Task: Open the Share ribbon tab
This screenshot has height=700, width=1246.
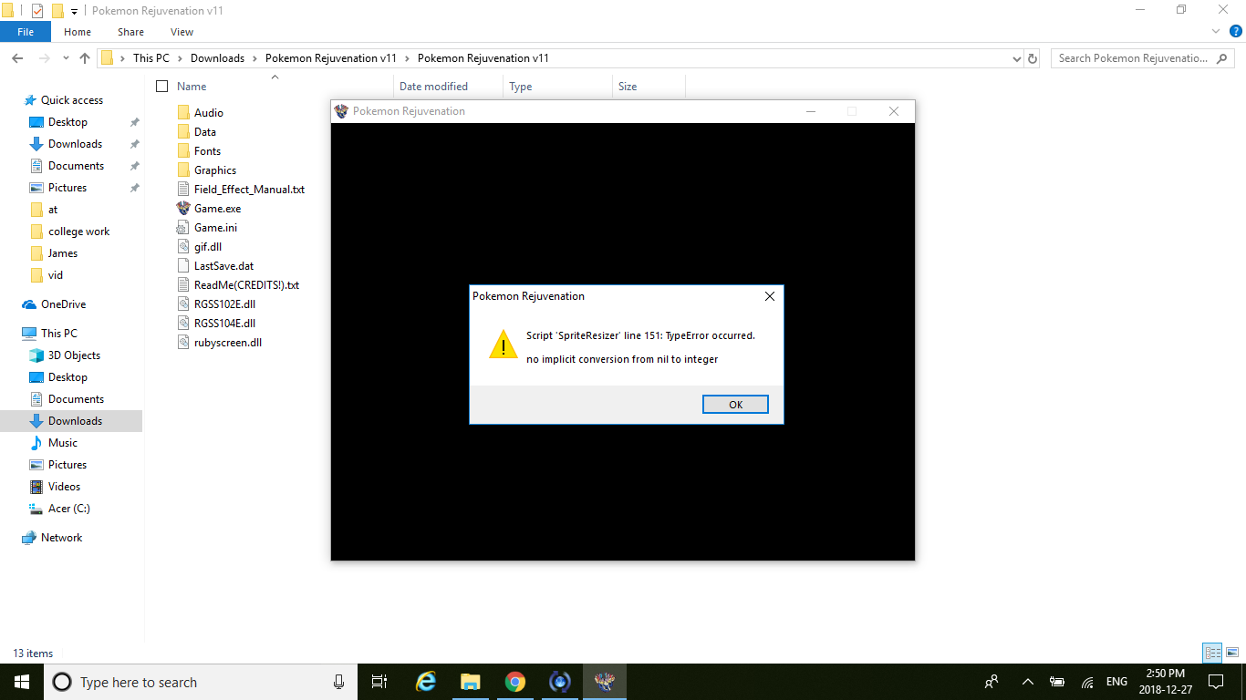Action: tap(130, 32)
